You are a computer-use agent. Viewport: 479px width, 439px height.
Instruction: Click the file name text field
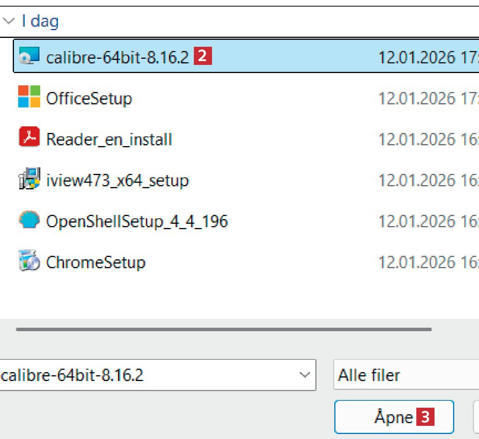[147, 375]
